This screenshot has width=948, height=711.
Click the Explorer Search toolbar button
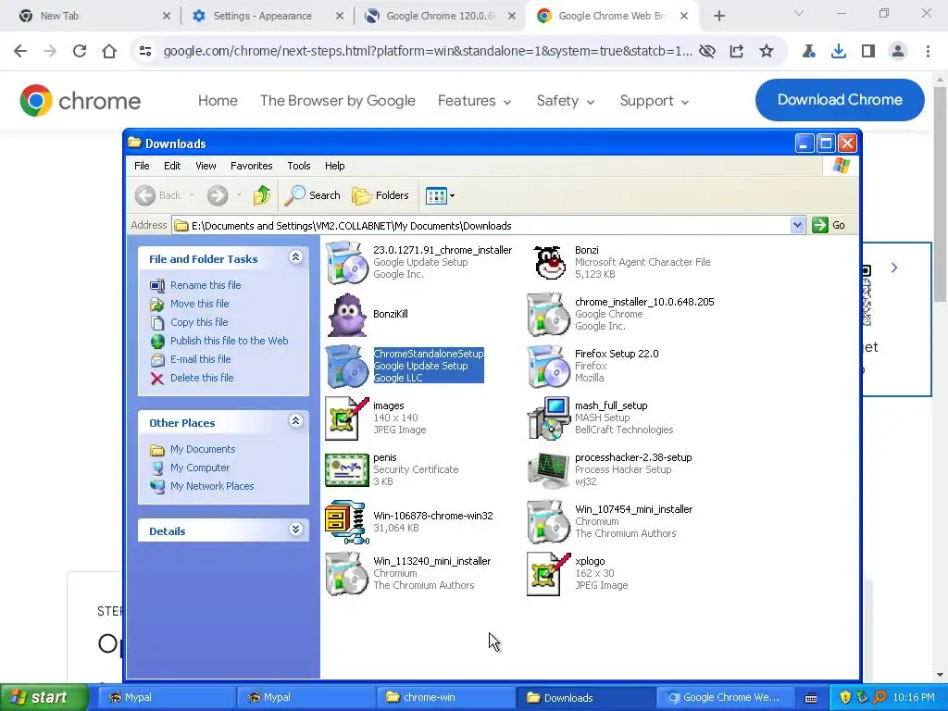313,195
